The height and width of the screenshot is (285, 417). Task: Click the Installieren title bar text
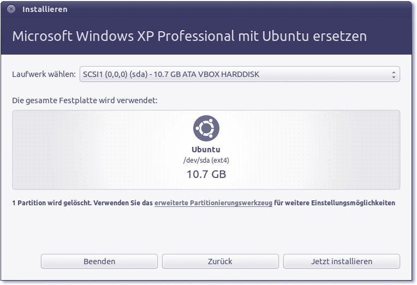45,9
